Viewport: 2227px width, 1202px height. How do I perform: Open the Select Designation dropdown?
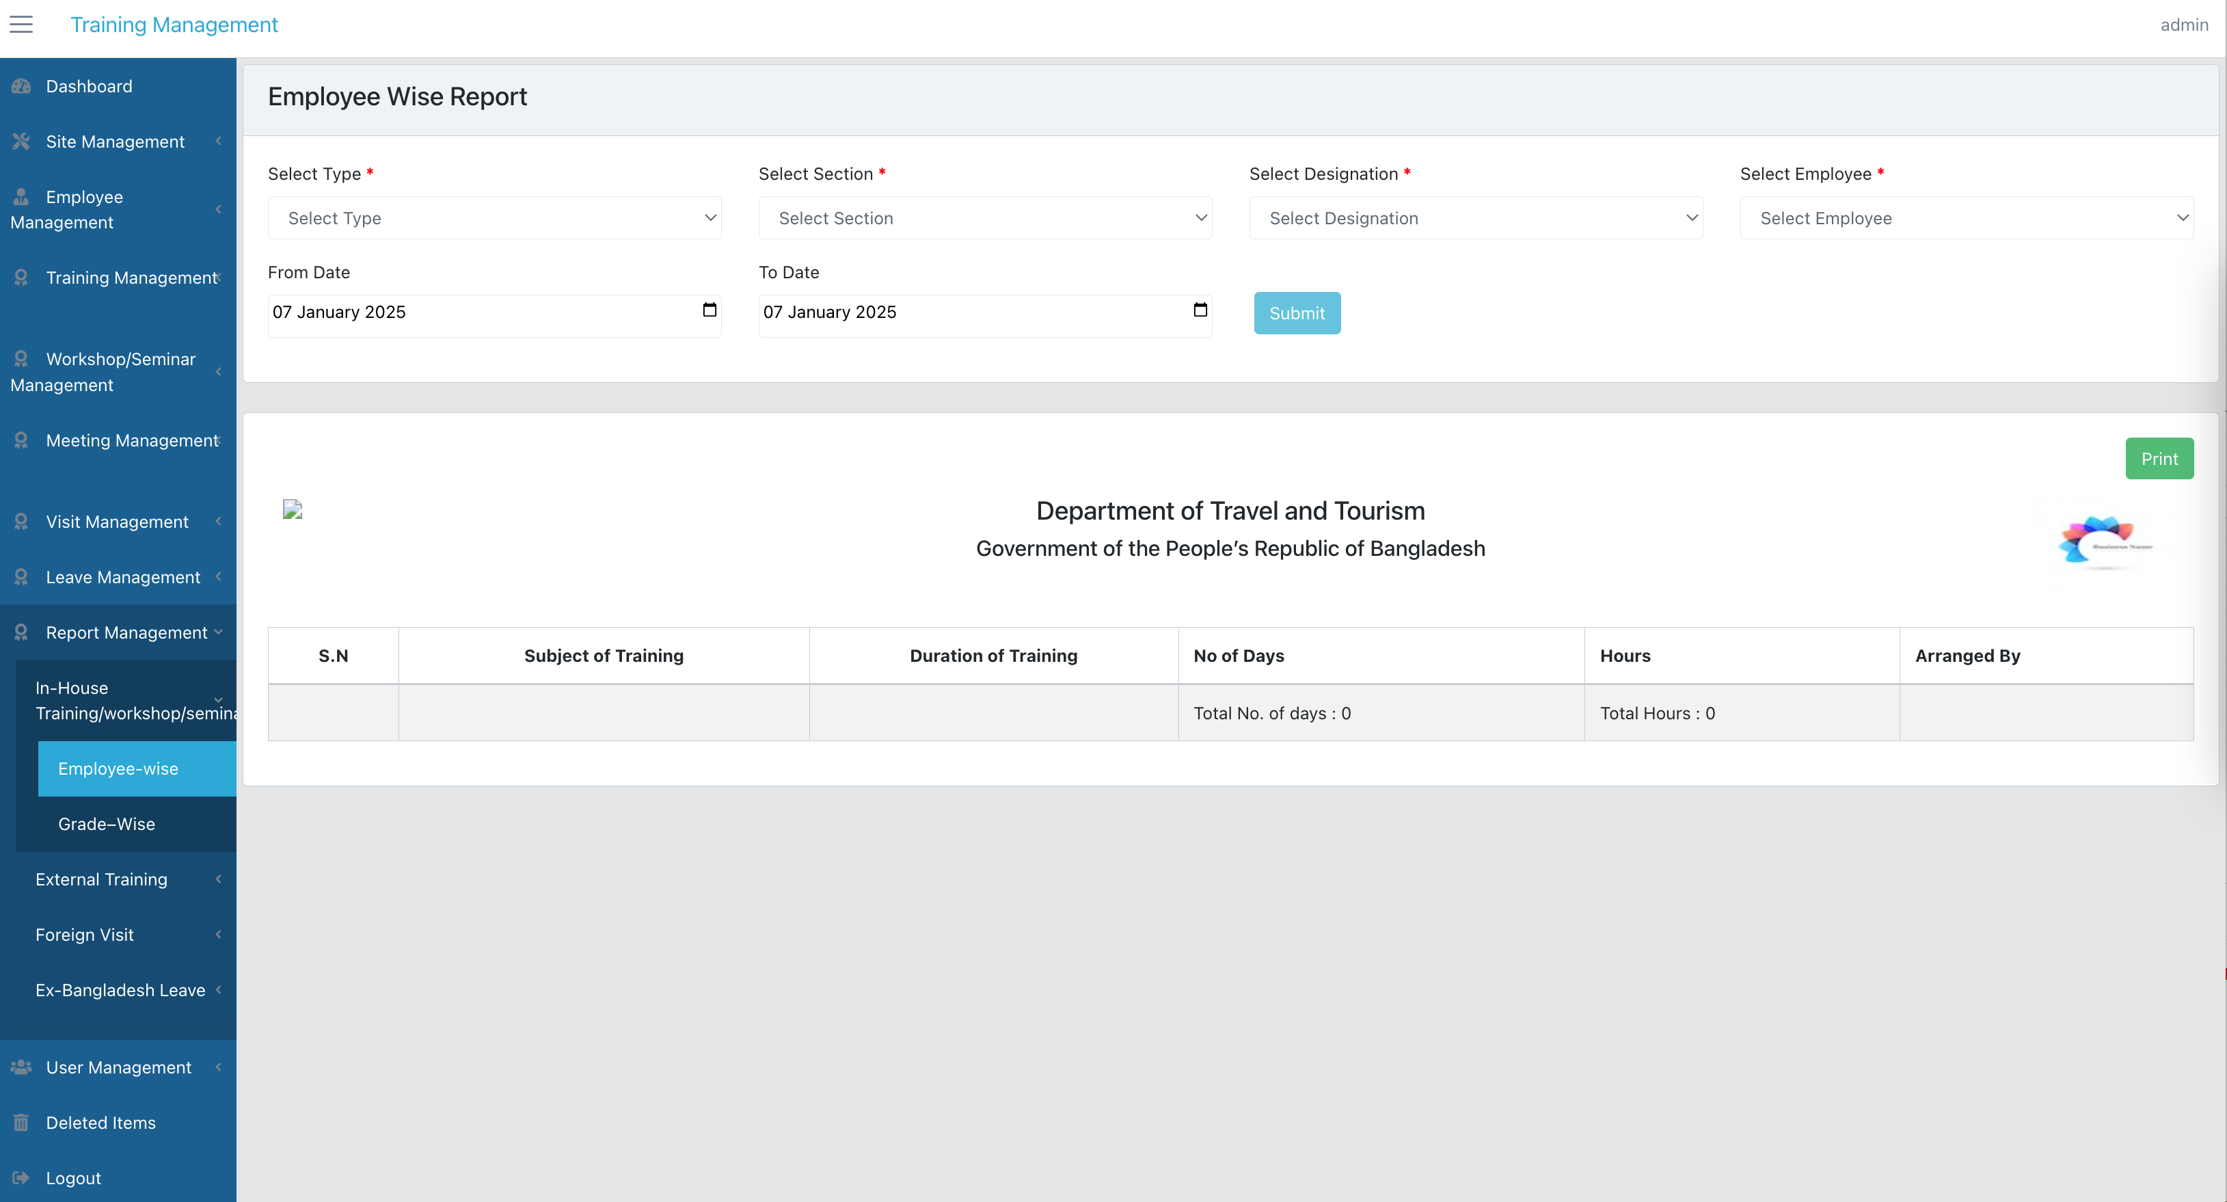tap(1476, 218)
